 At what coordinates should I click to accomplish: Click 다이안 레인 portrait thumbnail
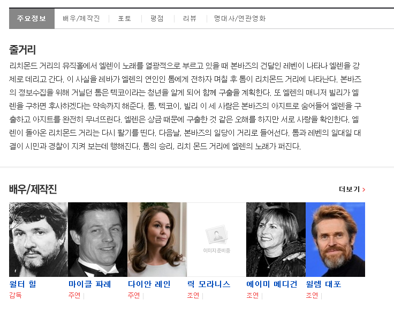(x=157, y=239)
